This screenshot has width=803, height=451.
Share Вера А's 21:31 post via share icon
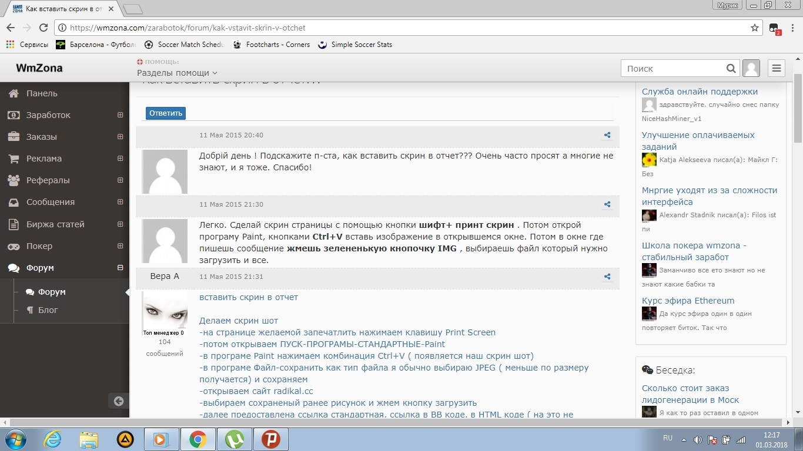[x=607, y=277]
